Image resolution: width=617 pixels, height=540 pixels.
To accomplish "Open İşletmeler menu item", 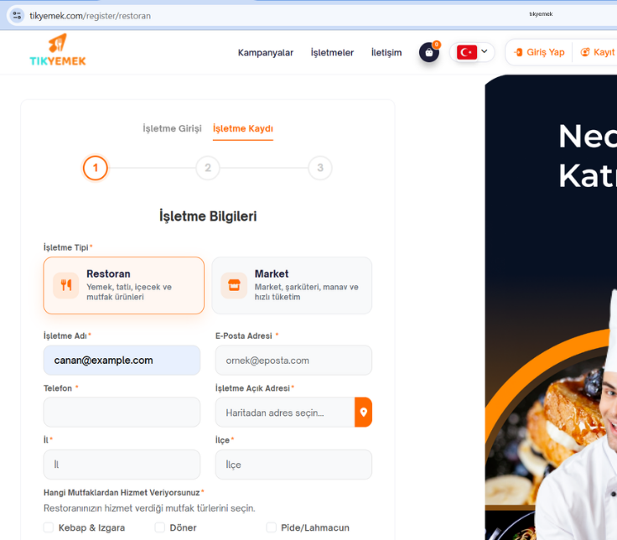I will coord(332,53).
